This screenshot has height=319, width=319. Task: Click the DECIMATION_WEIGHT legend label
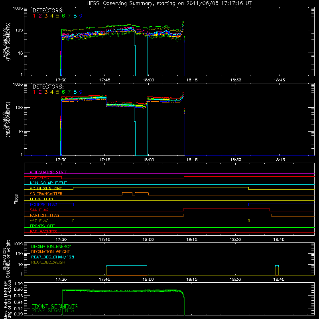click(x=51, y=252)
